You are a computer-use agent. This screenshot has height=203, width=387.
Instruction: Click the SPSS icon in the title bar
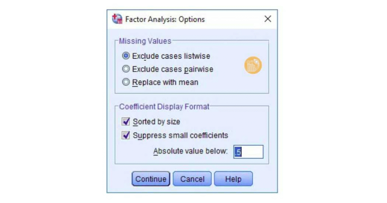tap(118, 19)
